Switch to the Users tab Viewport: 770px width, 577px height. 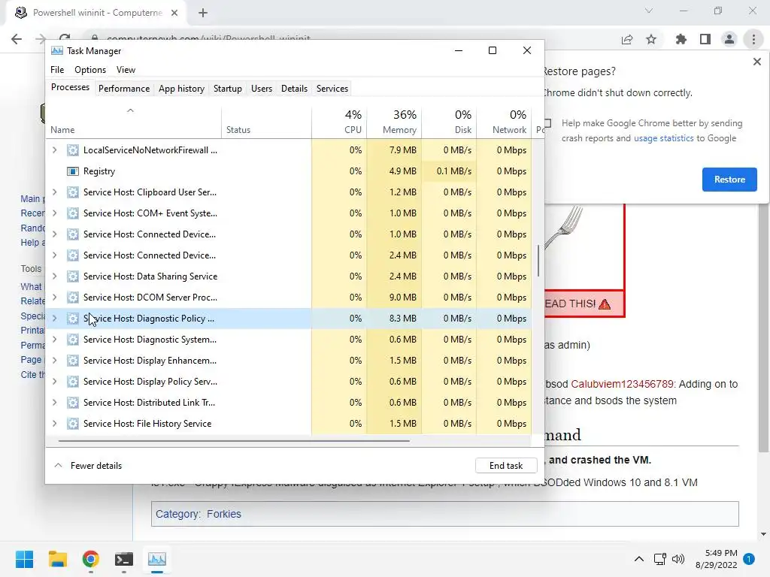click(x=261, y=89)
